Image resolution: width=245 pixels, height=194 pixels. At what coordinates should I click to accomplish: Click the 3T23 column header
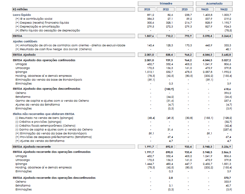147,9
